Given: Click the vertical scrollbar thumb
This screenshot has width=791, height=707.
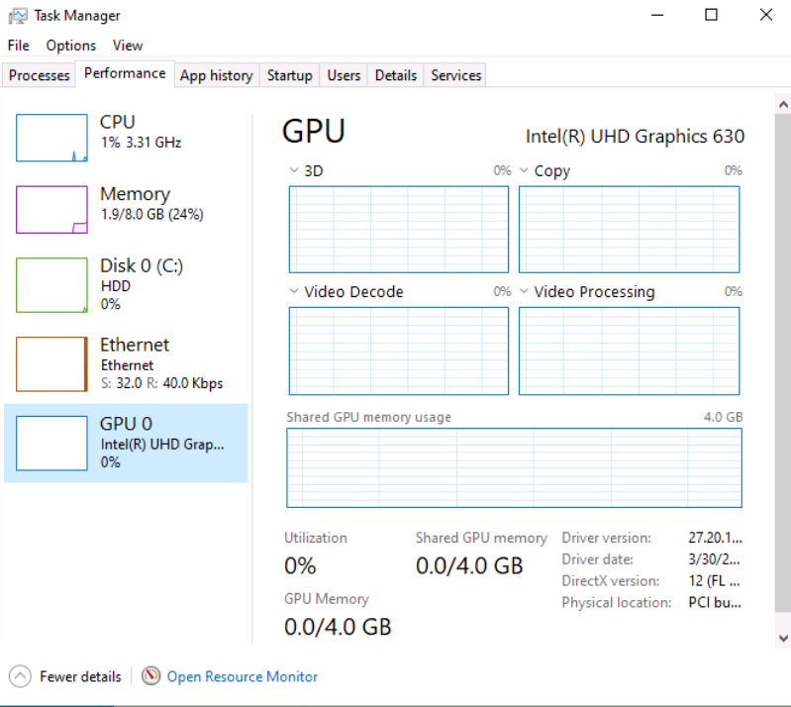Looking at the screenshot, I should 783,363.
